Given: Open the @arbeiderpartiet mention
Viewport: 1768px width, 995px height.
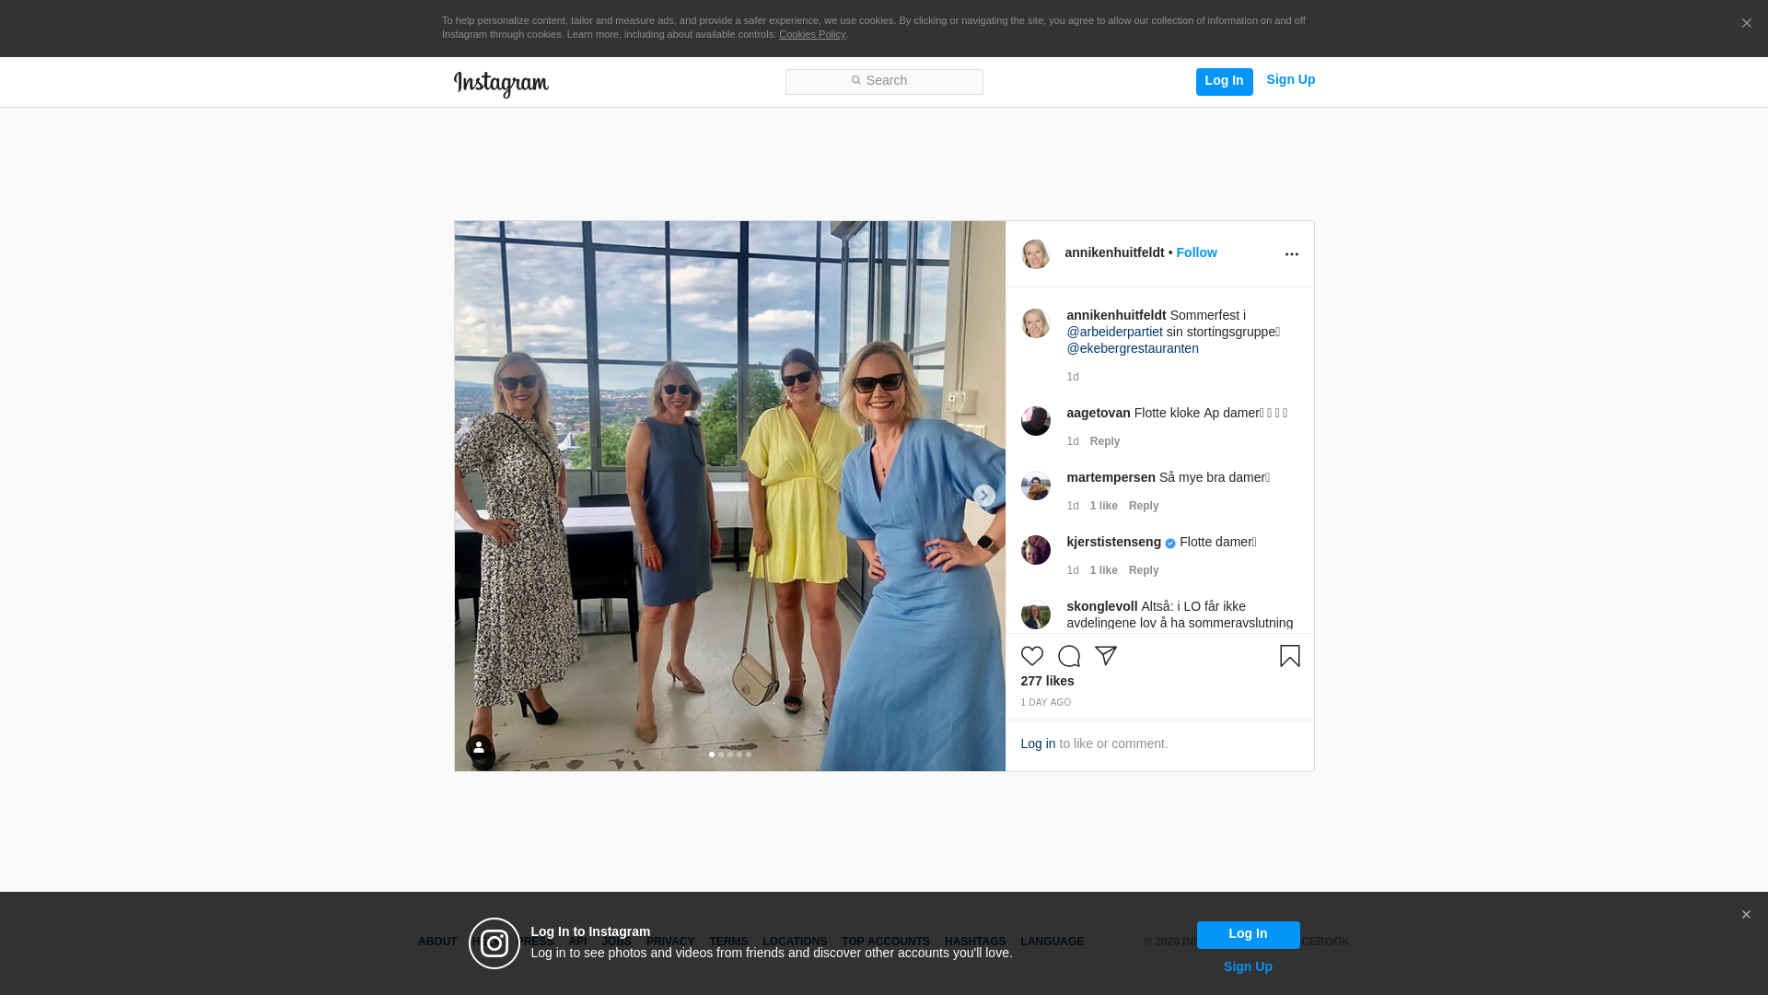Looking at the screenshot, I should 1114,332.
